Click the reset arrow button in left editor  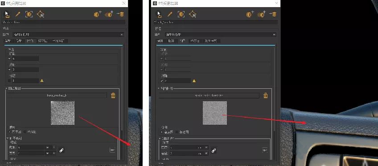(112, 150)
